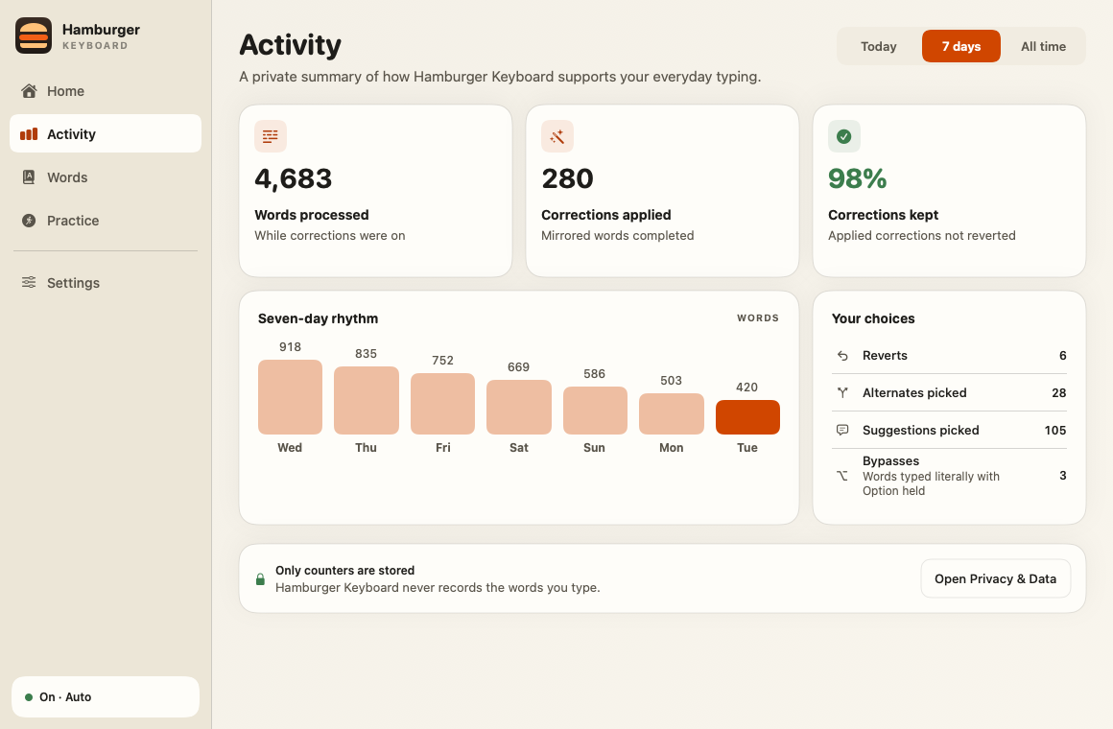This screenshot has height=729, width=1113.
Task: Click the While corrections were on caption
Action: 330,236
